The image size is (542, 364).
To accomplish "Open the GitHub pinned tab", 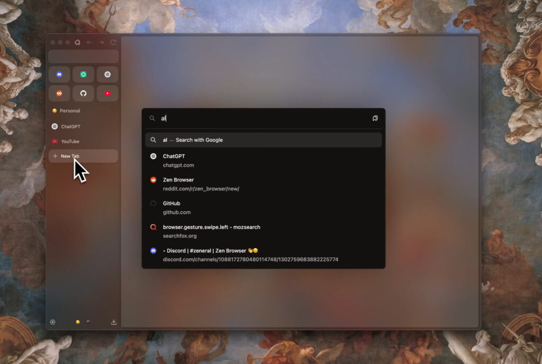I will point(83,93).
